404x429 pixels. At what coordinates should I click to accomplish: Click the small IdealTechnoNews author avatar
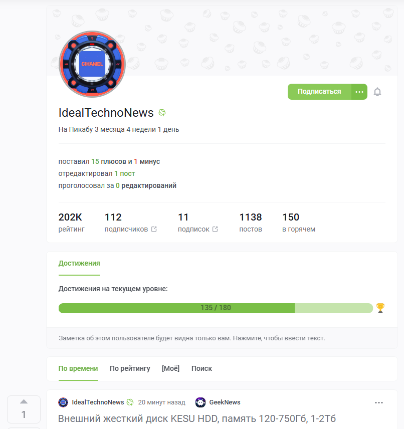tap(63, 402)
